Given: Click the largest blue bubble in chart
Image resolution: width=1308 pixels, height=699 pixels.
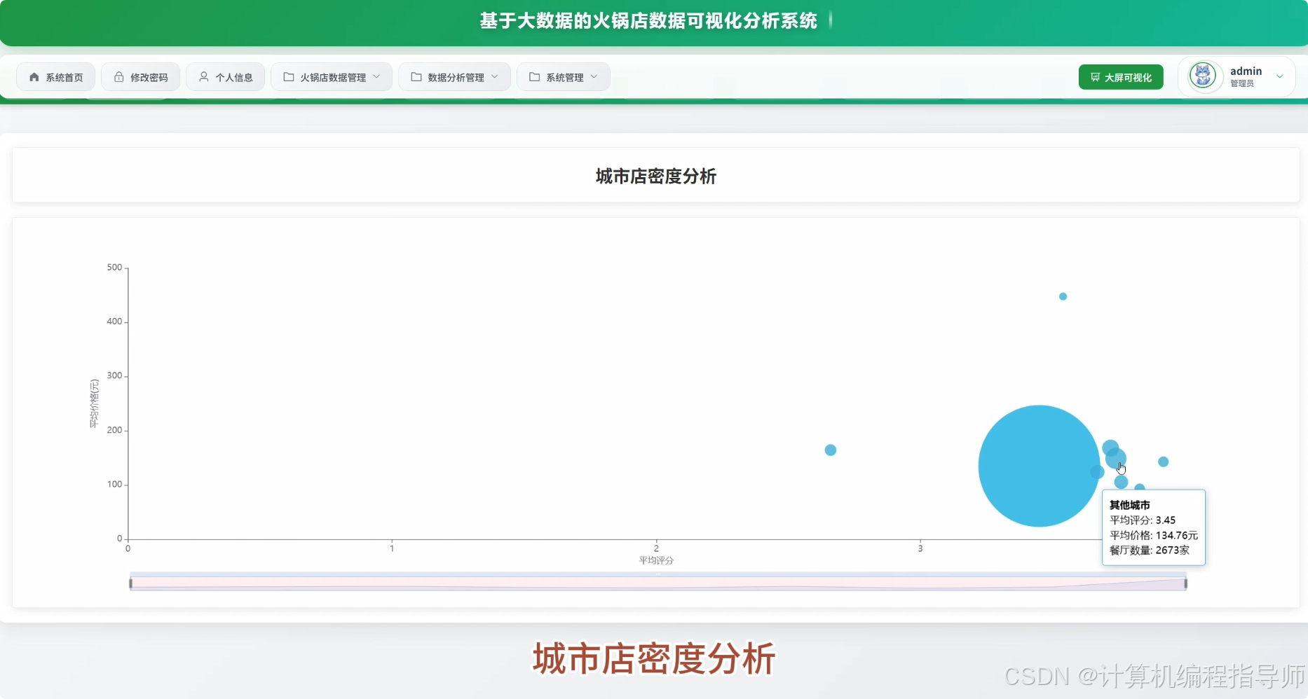Looking at the screenshot, I should click(x=1039, y=466).
